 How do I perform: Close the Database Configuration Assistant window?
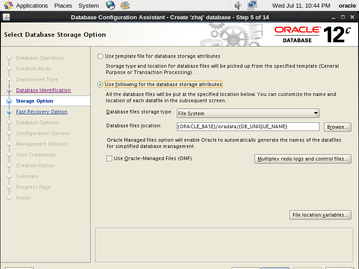[352, 17]
